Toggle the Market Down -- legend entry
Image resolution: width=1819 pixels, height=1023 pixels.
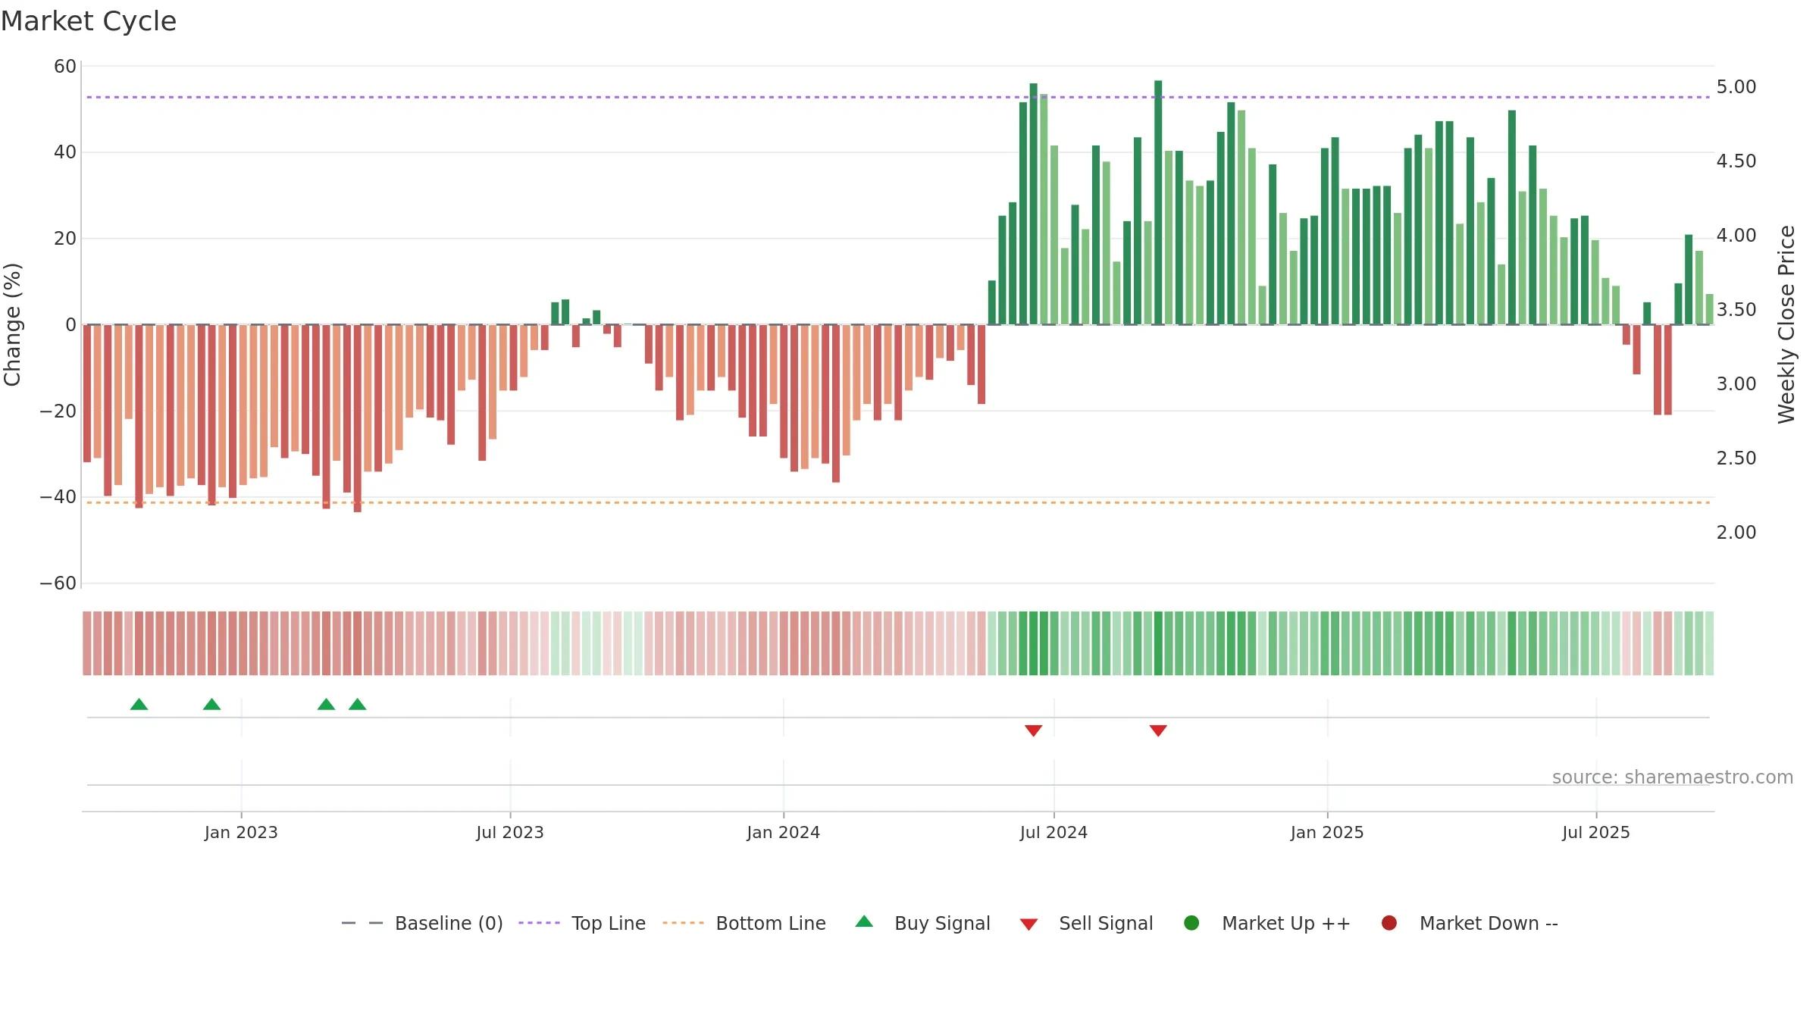click(x=1470, y=923)
